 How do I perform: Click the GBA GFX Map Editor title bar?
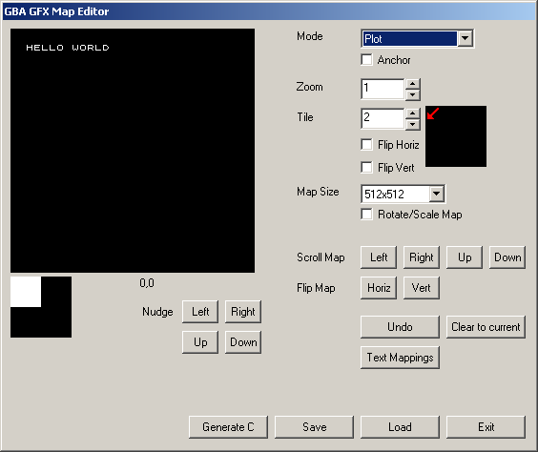click(x=269, y=11)
